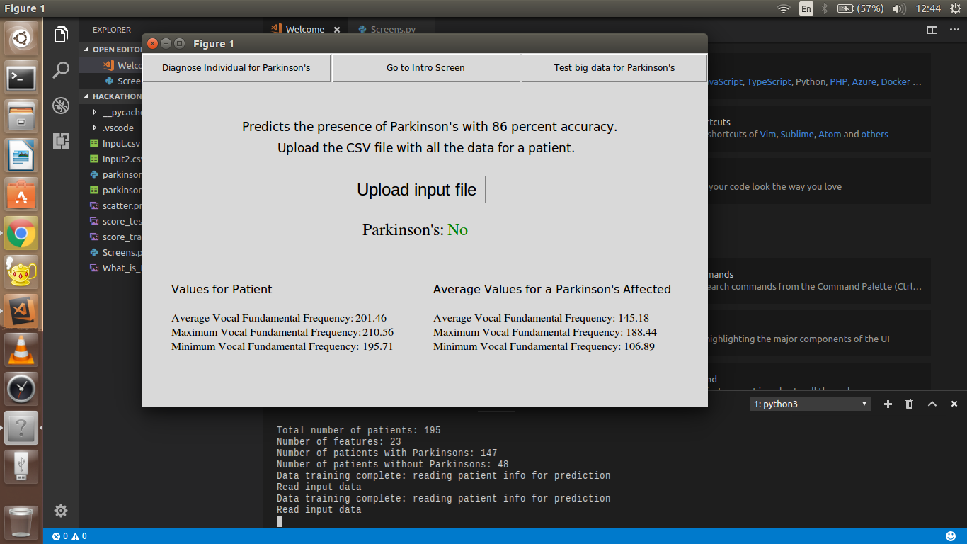Launch Google Chrome from the Ubuntu dock
Image resolution: width=967 pixels, height=544 pixels.
pos(21,233)
